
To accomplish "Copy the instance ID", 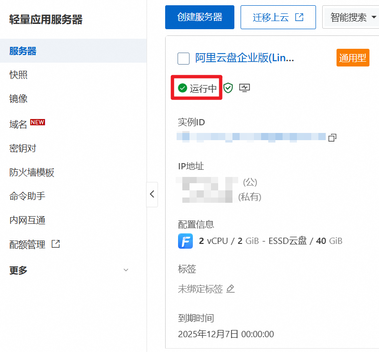I will pyautogui.click(x=332, y=138).
